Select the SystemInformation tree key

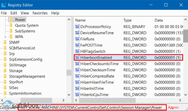25,93
